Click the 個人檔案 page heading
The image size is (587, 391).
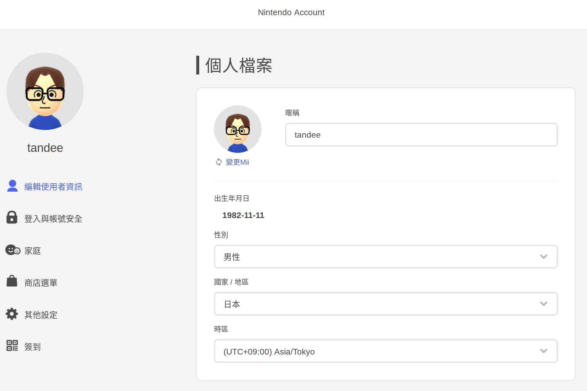point(239,65)
